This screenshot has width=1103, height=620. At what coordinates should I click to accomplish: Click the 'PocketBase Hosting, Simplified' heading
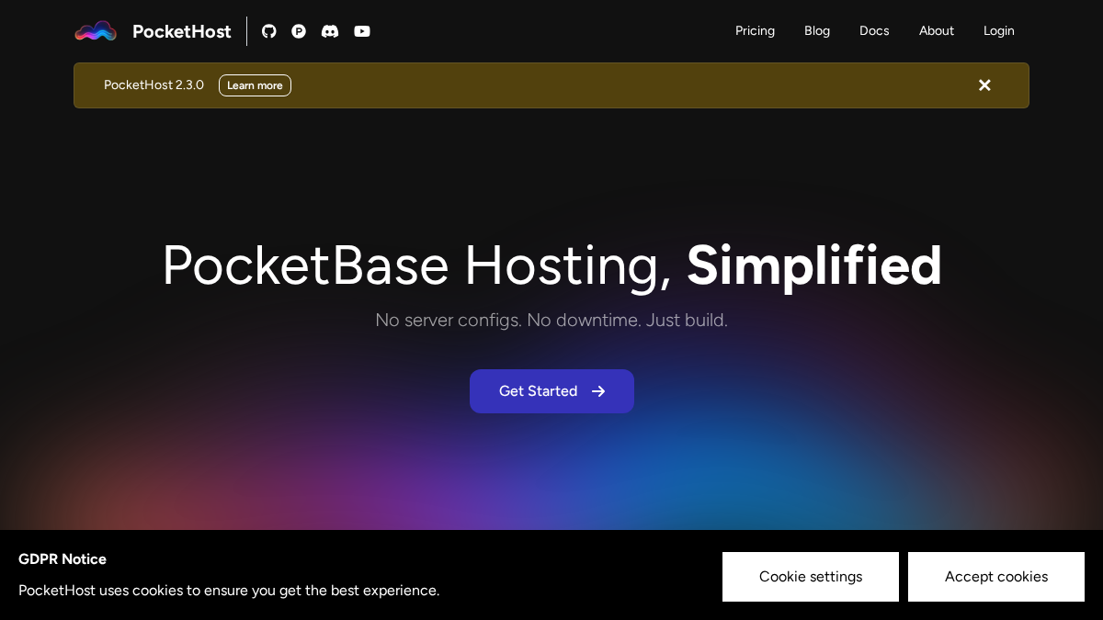click(x=551, y=265)
